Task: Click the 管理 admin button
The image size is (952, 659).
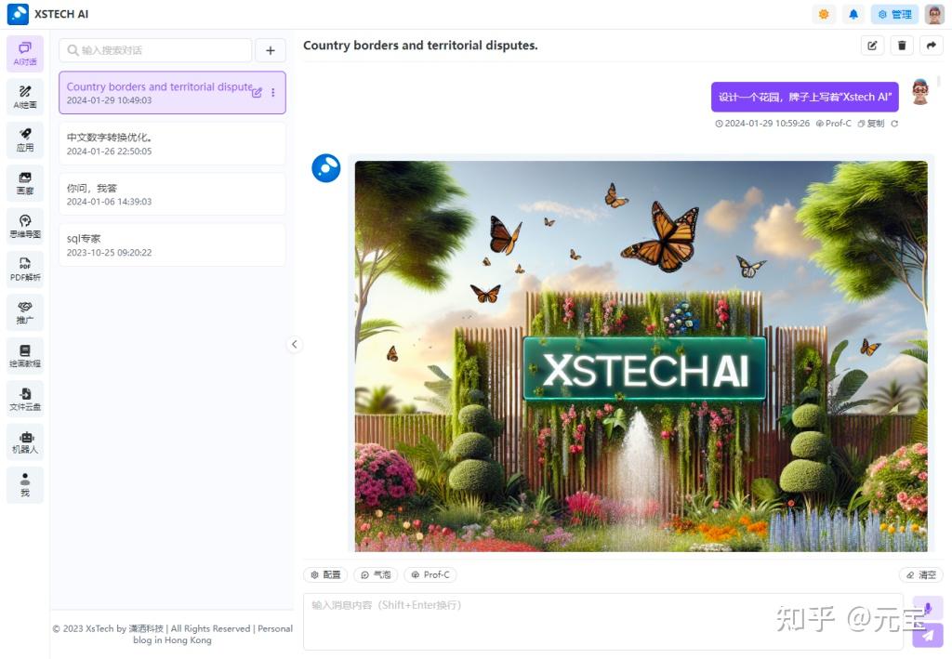Action: pos(893,14)
